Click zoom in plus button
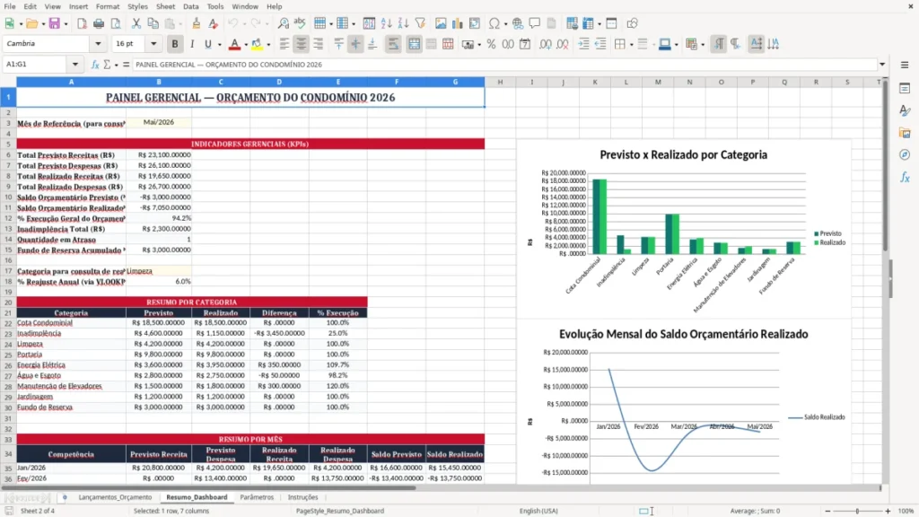The image size is (919, 517). (x=888, y=511)
